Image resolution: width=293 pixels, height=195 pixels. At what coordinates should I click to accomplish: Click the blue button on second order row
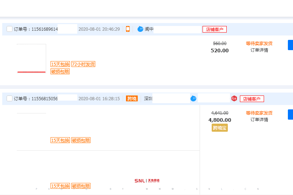[290, 115]
